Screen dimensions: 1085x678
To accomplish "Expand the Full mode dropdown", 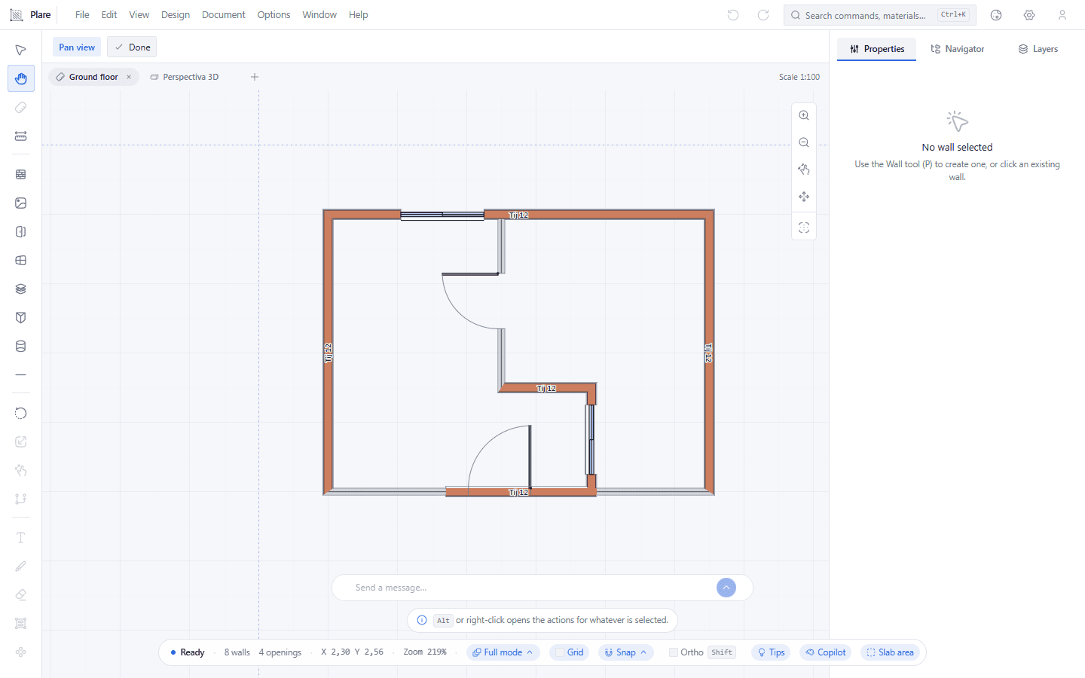I will tap(503, 652).
